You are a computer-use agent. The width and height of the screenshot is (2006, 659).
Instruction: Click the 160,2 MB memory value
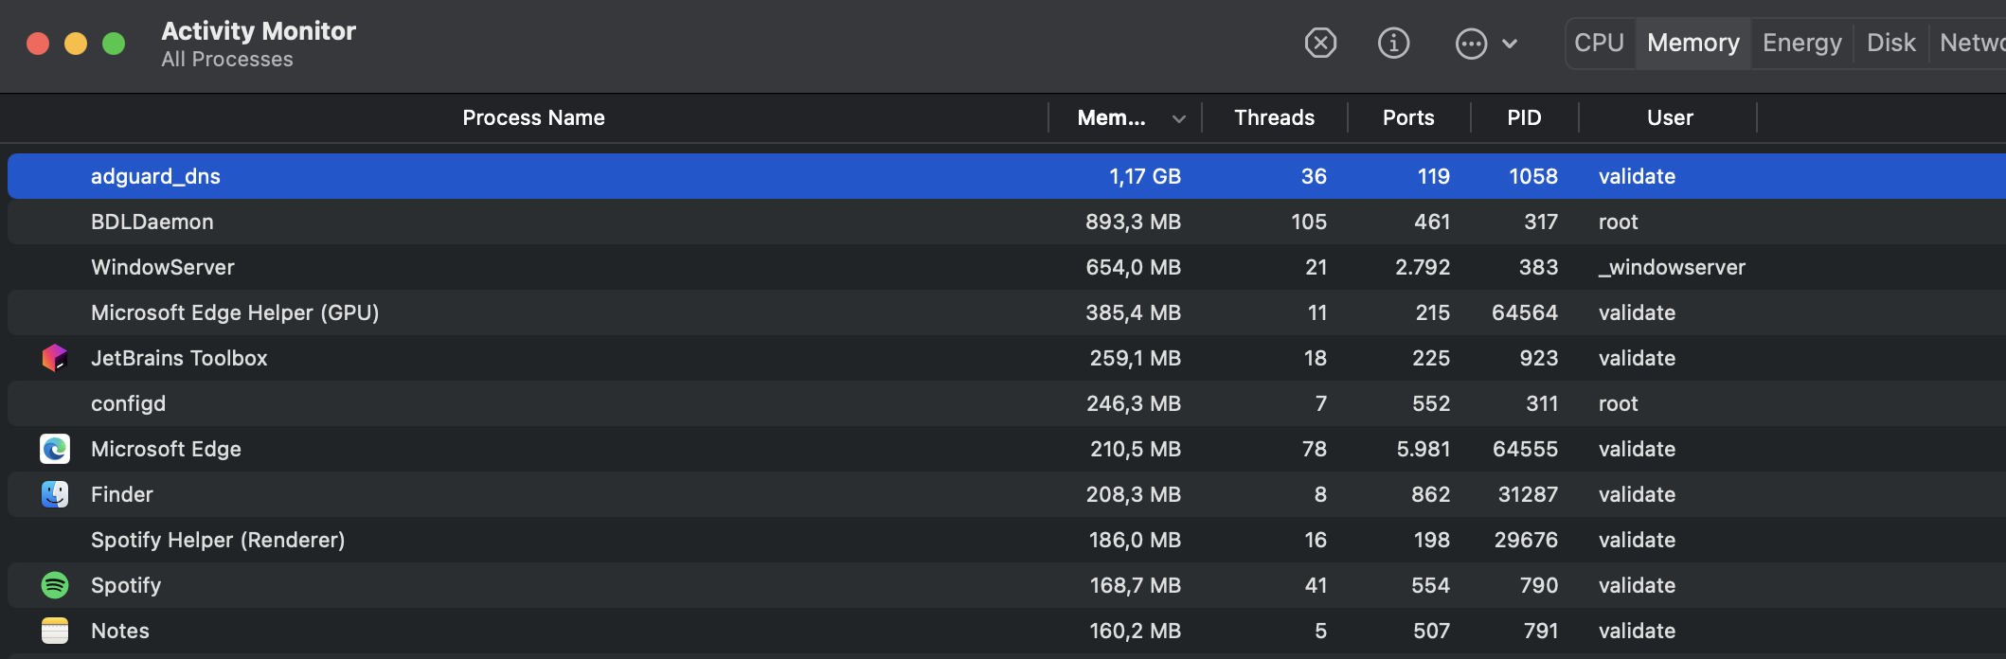pyautogui.click(x=1135, y=631)
